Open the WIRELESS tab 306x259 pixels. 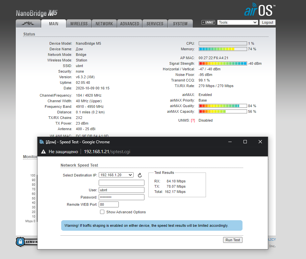click(x=79, y=24)
